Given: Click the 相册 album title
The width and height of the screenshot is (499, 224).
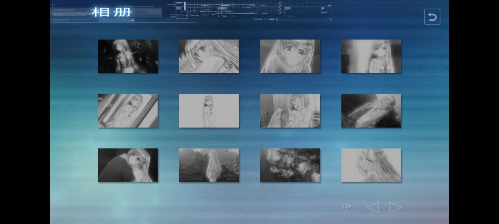Looking at the screenshot, I should tap(112, 12).
